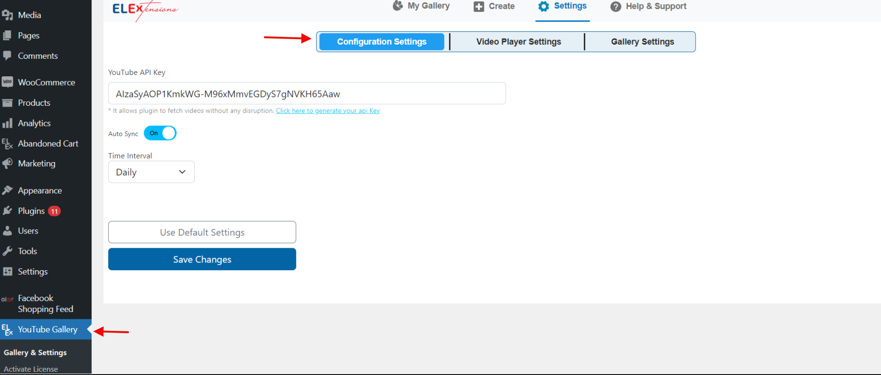The height and width of the screenshot is (375, 881).
Task: Click the Settings sliders icon in sidebar
Action: click(x=7, y=272)
